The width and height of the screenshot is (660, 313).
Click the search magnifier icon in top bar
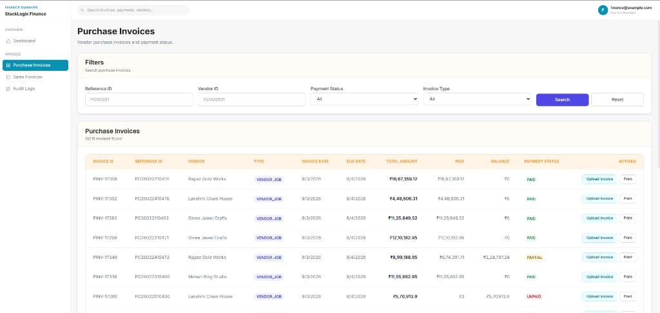point(83,10)
